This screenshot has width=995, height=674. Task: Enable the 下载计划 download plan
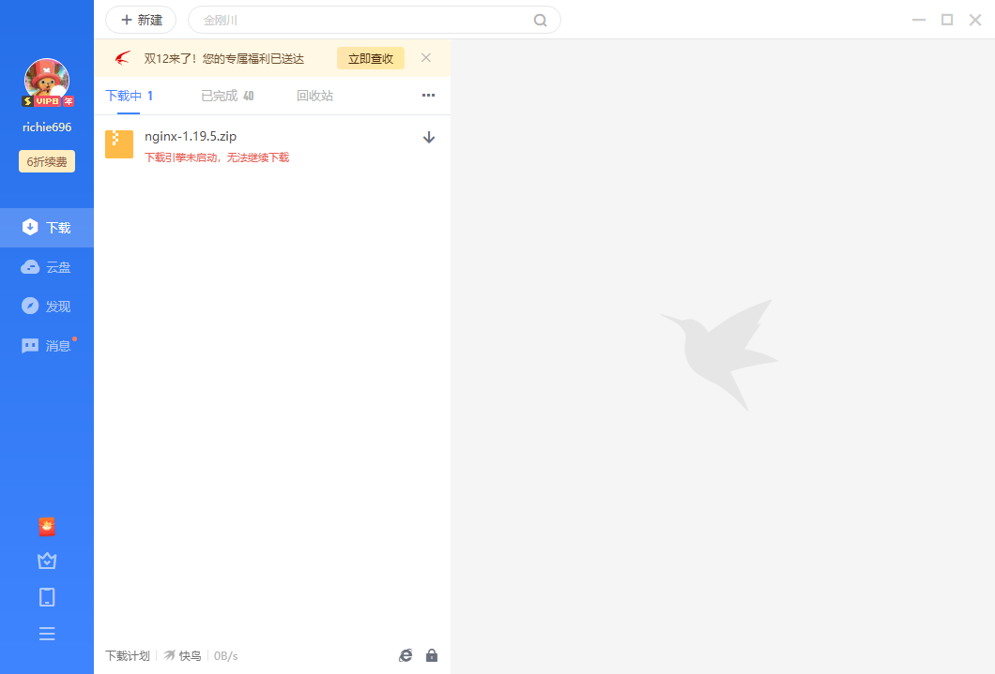pyautogui.click(x=127, y=655)
